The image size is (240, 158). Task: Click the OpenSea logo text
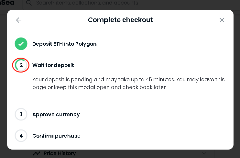pyautogui.click(x=7, y=3)
